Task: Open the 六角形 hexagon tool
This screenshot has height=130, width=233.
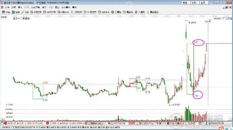Action: click(140, 12)
